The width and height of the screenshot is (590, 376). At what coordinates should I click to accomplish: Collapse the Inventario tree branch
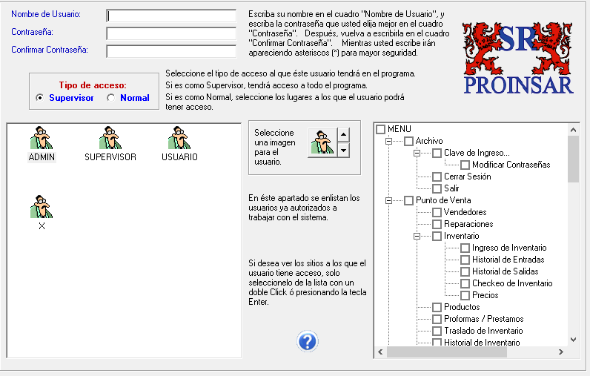(416, 236)
